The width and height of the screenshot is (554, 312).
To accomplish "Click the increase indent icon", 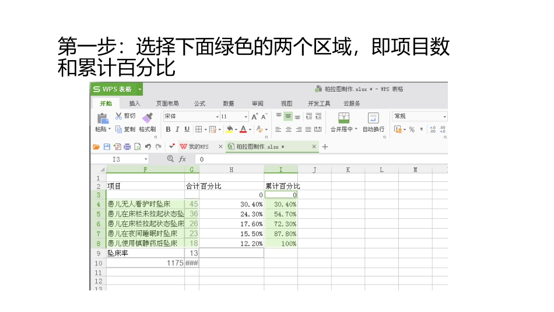I will coord(318,116).
